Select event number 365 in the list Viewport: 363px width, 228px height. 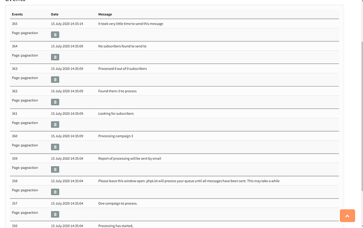[15, 24]
